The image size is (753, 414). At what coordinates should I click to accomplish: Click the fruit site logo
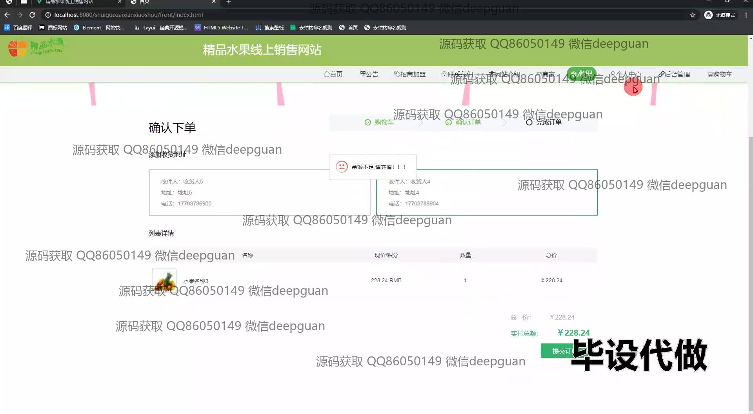tap(36, 48)
